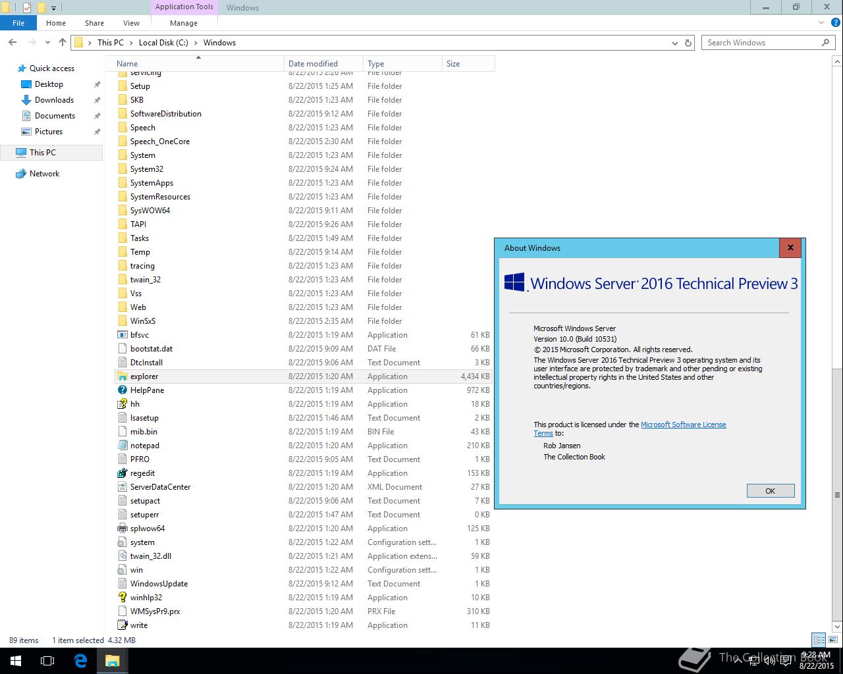Open the Quick Access Toolbar customize dropdown
This screenshot has height=674, width=843.
point(54,8)
